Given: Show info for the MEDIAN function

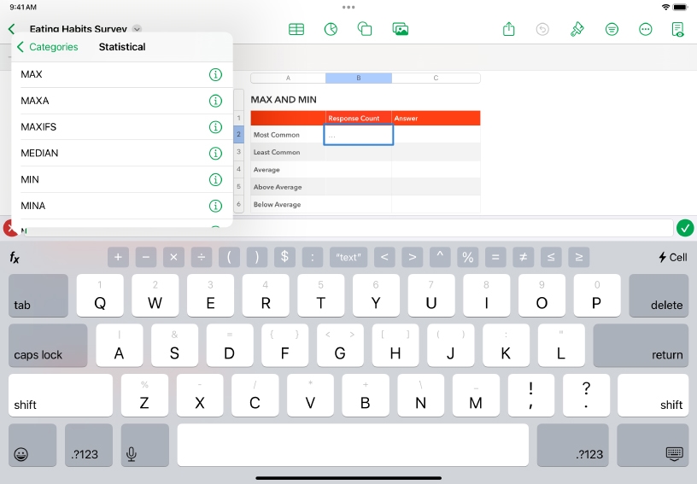Looking at the screenshot, I should tap(215, 154).
